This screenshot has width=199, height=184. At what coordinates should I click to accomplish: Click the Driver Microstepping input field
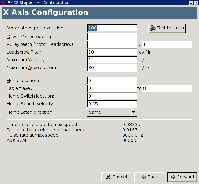point(112,37)
